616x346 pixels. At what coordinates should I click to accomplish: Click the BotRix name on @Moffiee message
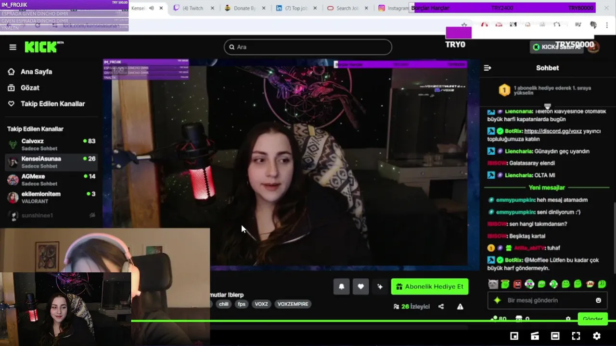[513, 260]
